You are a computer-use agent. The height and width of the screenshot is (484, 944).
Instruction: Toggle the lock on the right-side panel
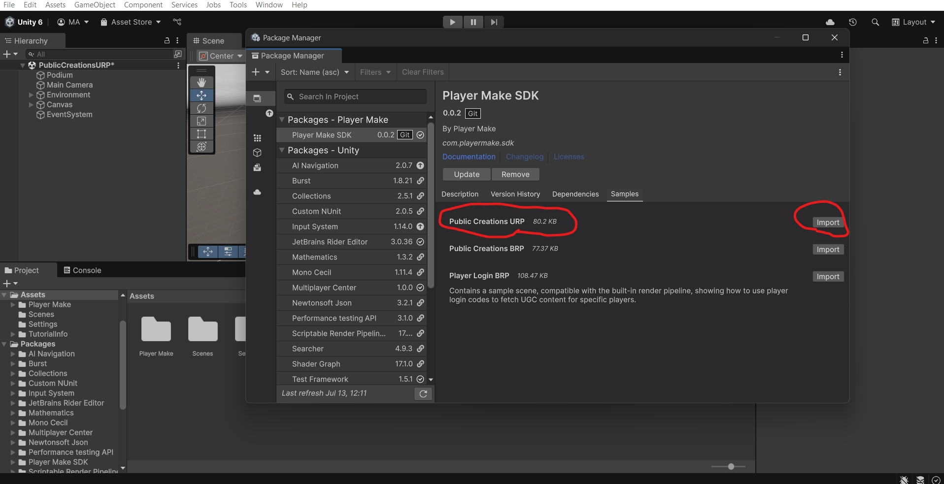click(925, 41)
